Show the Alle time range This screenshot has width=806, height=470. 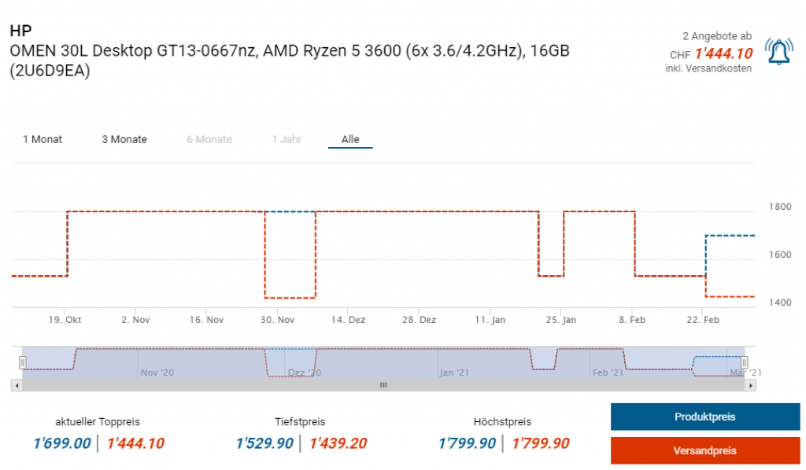tap(350, 139)
